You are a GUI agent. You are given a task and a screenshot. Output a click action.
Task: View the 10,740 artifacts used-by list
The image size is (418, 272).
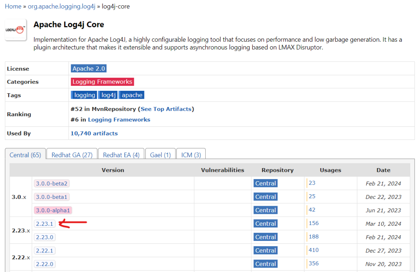coord(94,133)
